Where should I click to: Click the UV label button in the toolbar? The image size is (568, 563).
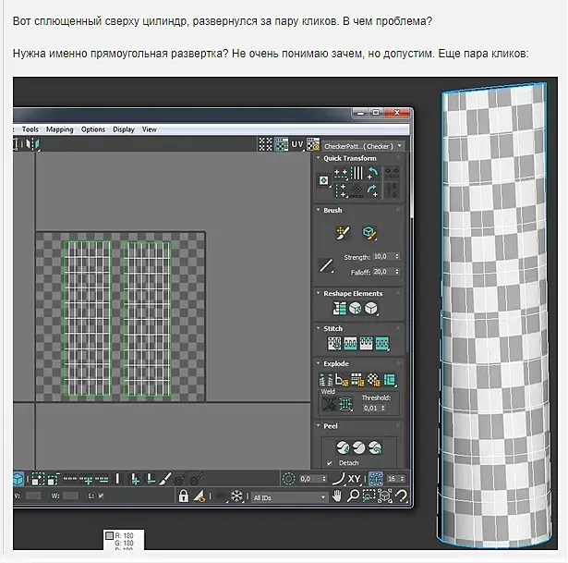coord(297,144)
